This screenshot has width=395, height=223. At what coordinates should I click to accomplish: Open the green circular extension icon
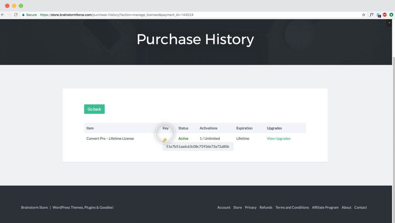391,15
